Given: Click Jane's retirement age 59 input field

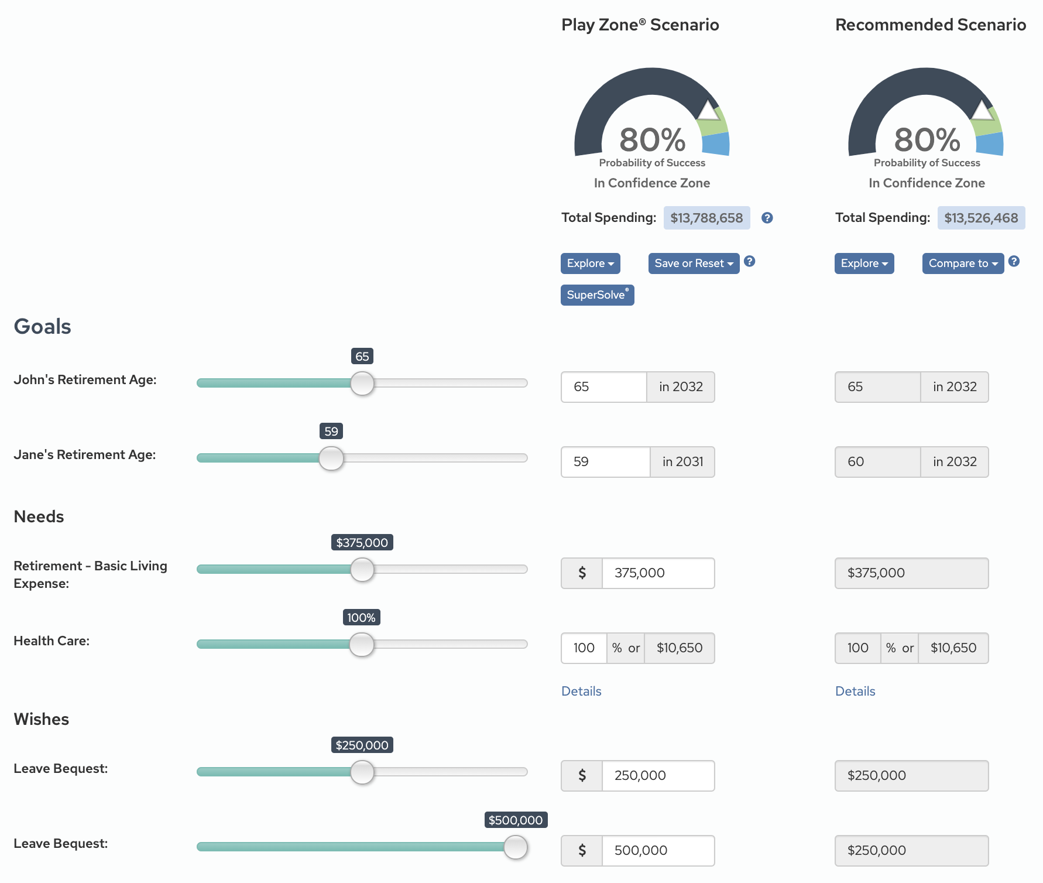Looking at the screenshot, I should click(x=605, y=462).
